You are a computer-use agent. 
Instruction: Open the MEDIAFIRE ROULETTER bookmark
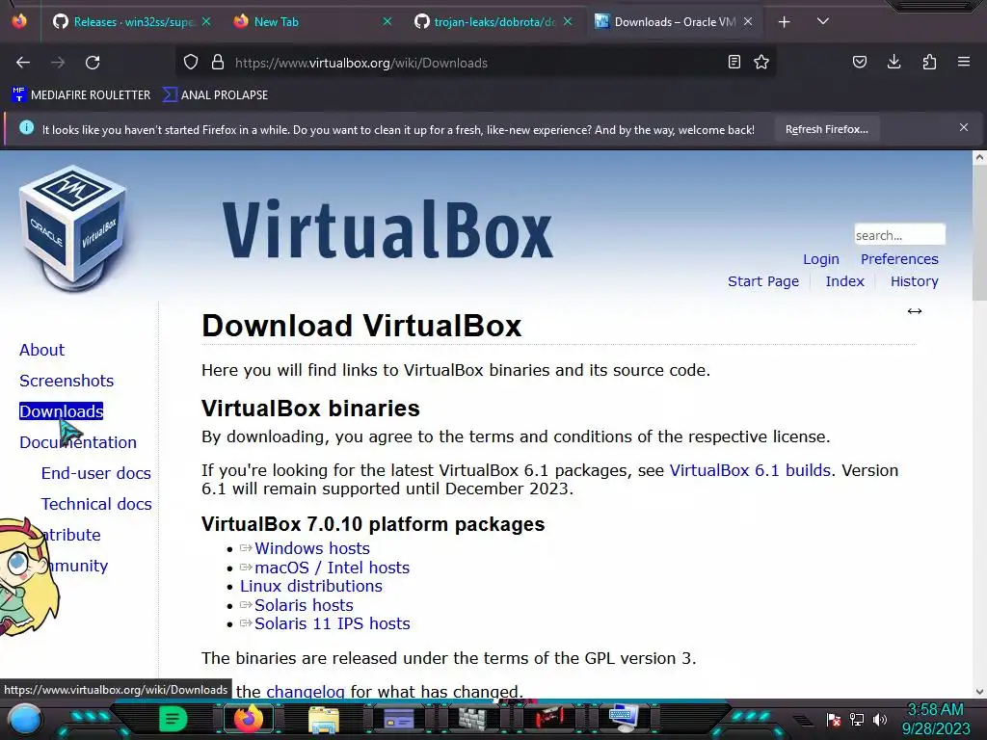[x=81, y=95]
